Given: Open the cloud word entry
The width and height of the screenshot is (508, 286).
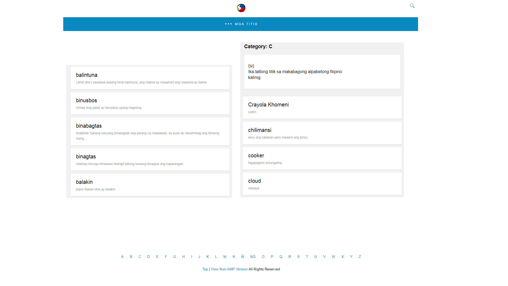Looking at the screenshot, I should [x=254, y=181].
